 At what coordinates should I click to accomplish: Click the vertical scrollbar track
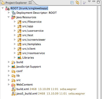[99, 52]
